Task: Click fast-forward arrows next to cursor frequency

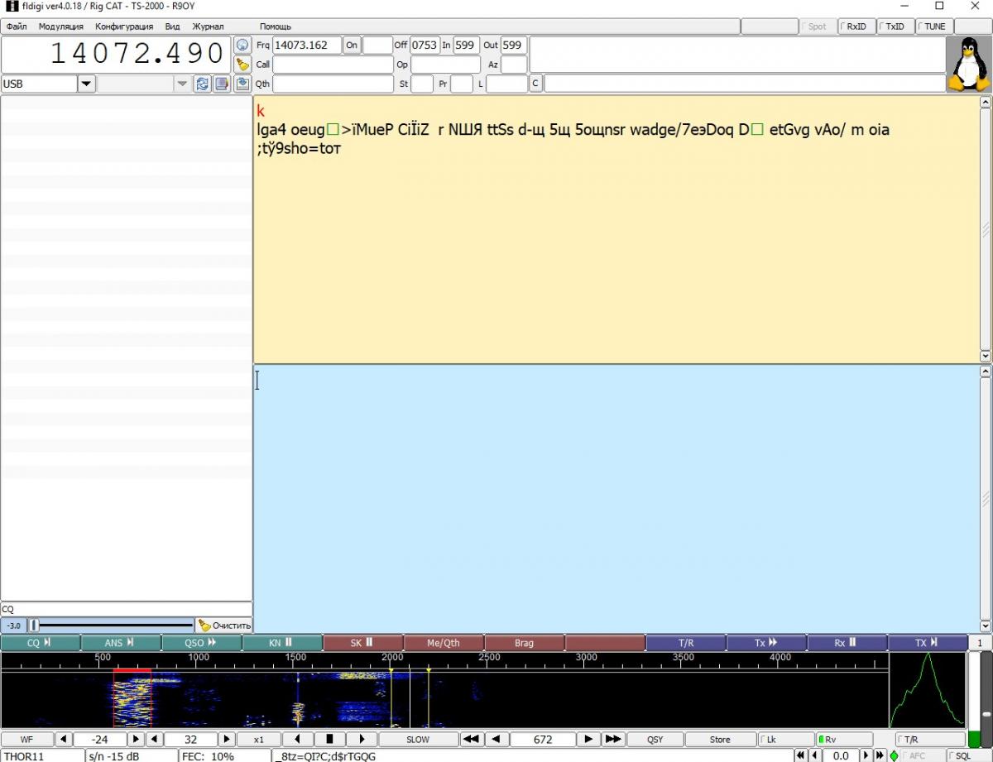Action: (613, 739)
